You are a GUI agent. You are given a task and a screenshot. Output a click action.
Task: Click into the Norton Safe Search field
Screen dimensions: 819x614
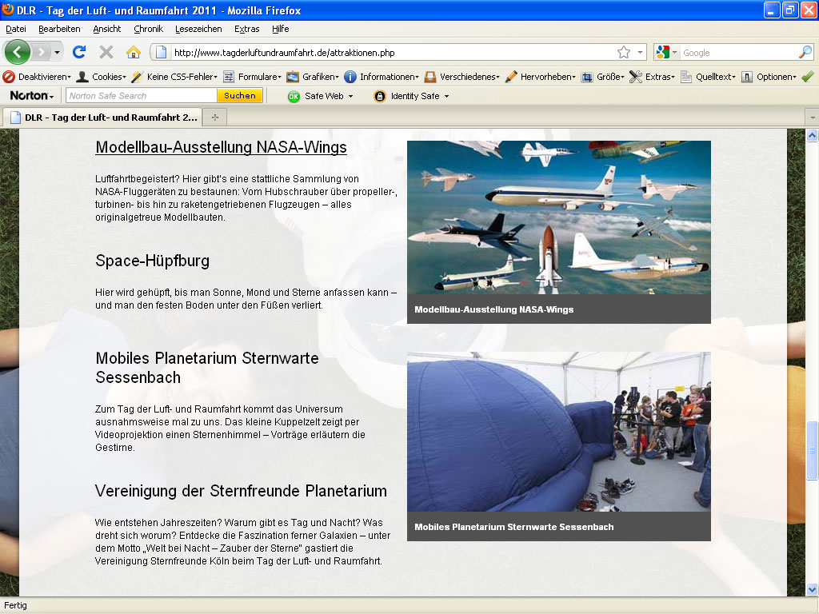click(x=141, y=96)
